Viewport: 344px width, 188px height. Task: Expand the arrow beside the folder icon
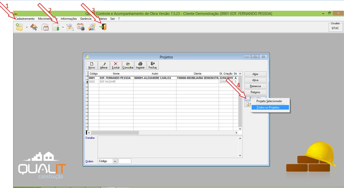27,27
